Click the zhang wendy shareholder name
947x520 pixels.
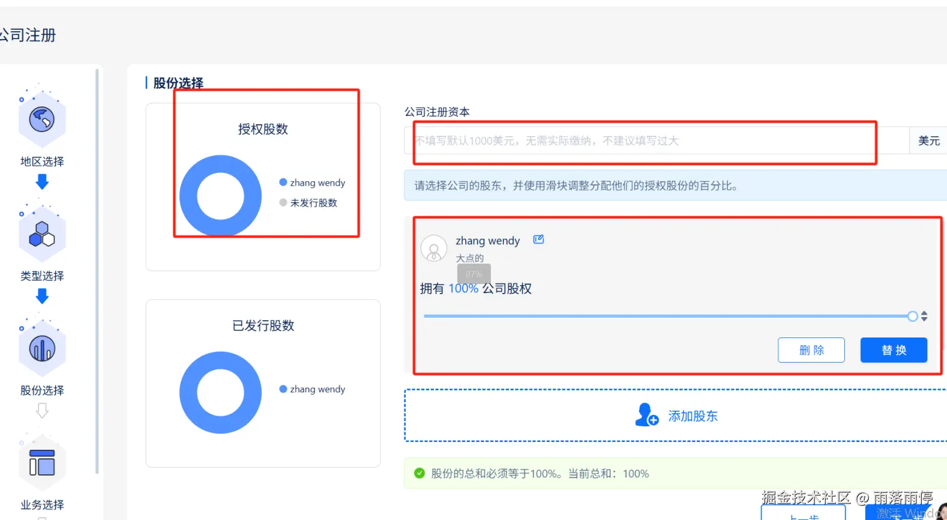488,241
